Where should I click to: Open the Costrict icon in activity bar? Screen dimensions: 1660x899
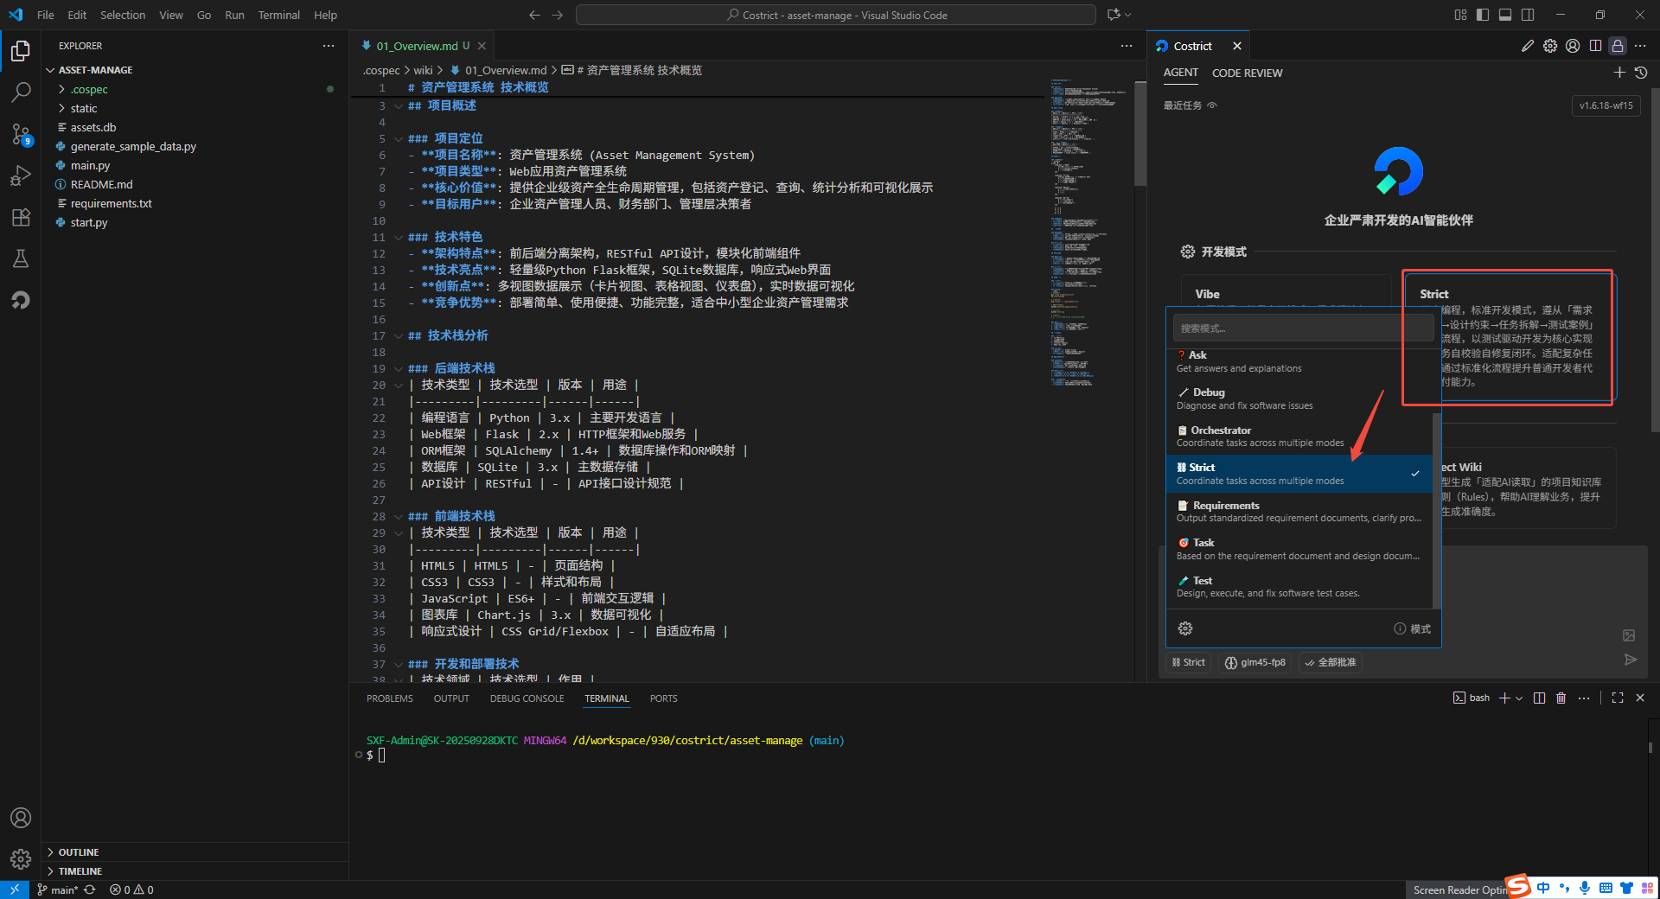tap(21, 300)
